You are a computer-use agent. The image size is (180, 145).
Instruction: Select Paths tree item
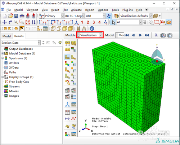13,72
